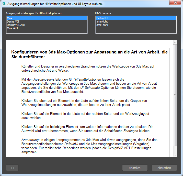The image size is (183, 176).
Task: Click the << back button
Action: 12,168
